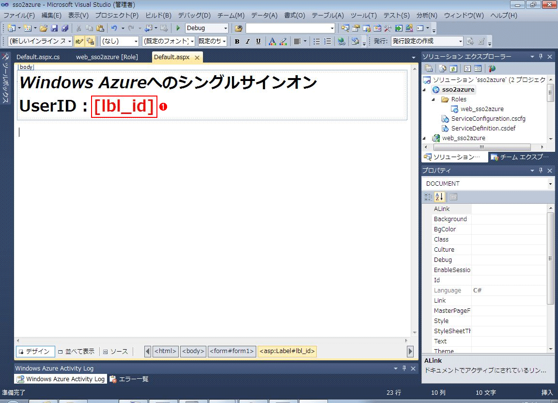Click the background highlight color pen icon
The height and width of the screenshot is (403, 558).
pyautogui.click(x=283, y=41)
